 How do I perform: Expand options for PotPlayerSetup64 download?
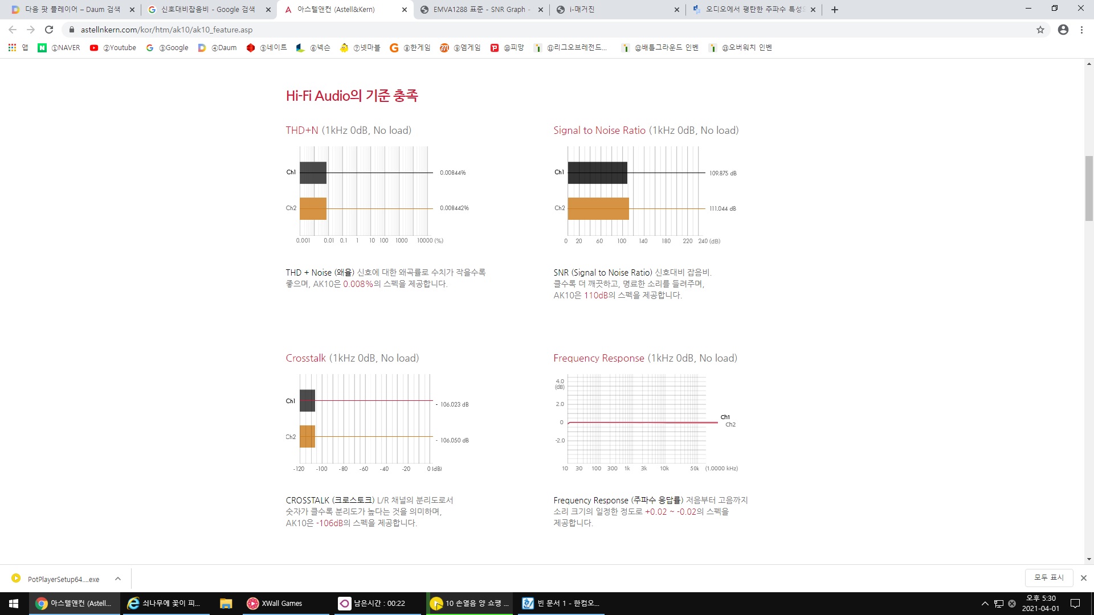118,579
